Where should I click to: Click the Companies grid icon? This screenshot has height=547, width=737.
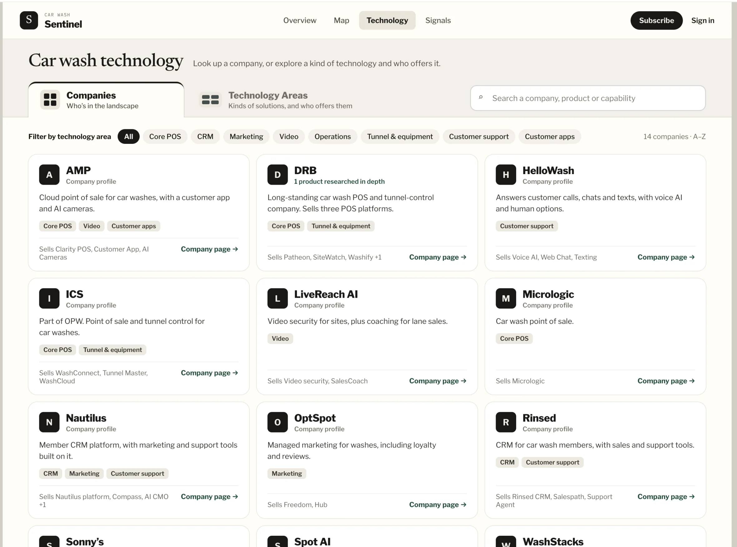pos(50,100)
